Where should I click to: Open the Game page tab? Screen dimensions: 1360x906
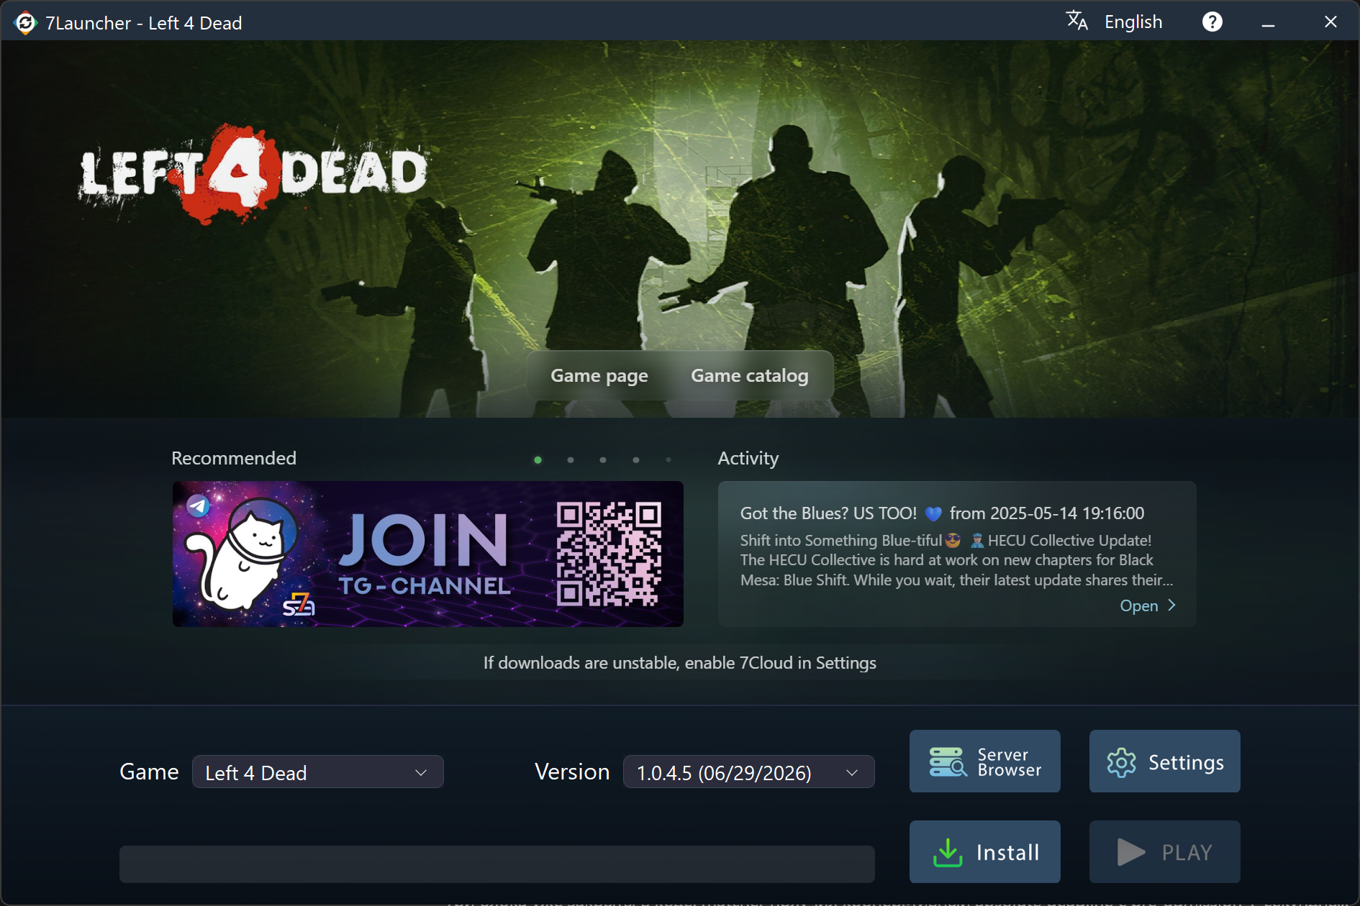coord(599,375)
